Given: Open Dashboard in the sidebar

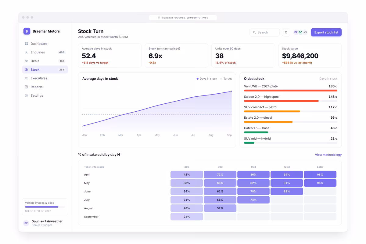Looking at the screenshot, I should click(x=45, y=44).
